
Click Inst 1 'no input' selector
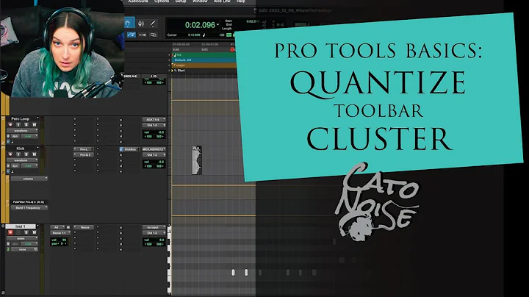coord(154,227)
